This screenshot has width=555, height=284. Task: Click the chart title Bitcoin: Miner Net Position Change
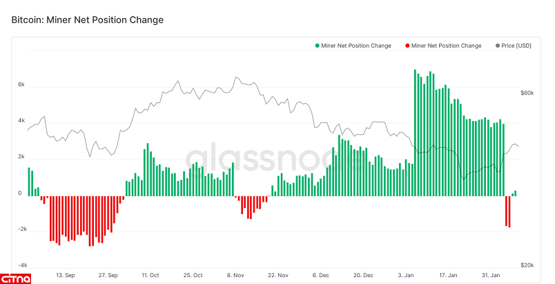coord(88,20)
